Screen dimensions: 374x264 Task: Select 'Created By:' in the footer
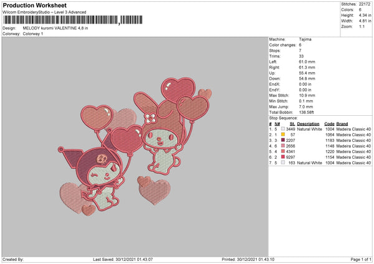(13, 259)
